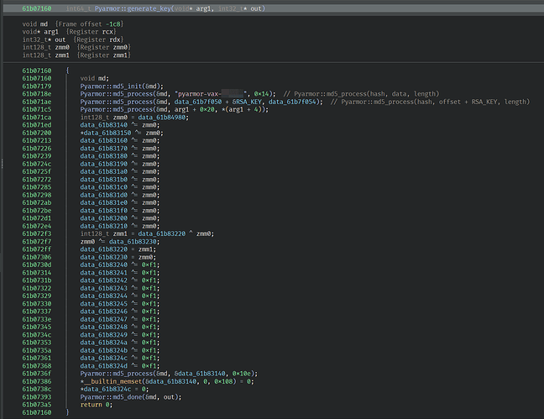The width and height of the screenshot is (544, 419).
Task: Click data_61b83230 in the zmm0 ^= line
Action: 133,242
